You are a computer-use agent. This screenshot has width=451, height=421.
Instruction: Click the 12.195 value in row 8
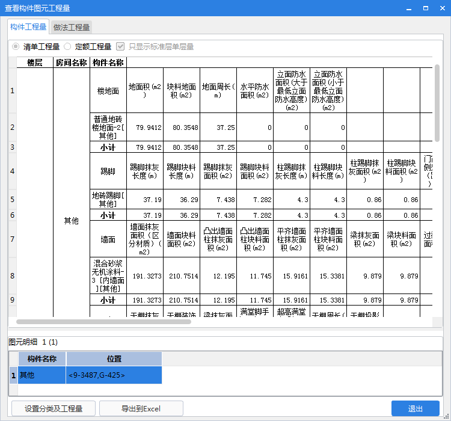(x=218, y=275)
